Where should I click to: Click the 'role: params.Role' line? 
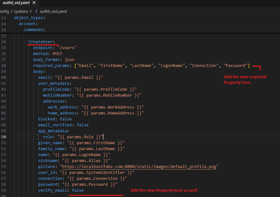(x=73, y=137)
